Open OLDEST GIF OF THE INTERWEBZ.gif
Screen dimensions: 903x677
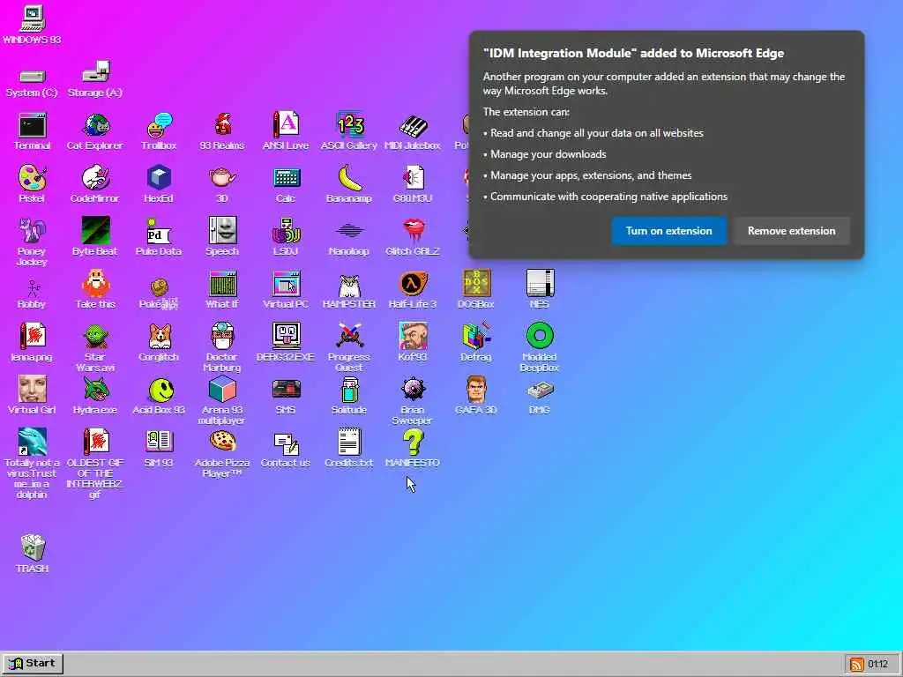[95, 443]
